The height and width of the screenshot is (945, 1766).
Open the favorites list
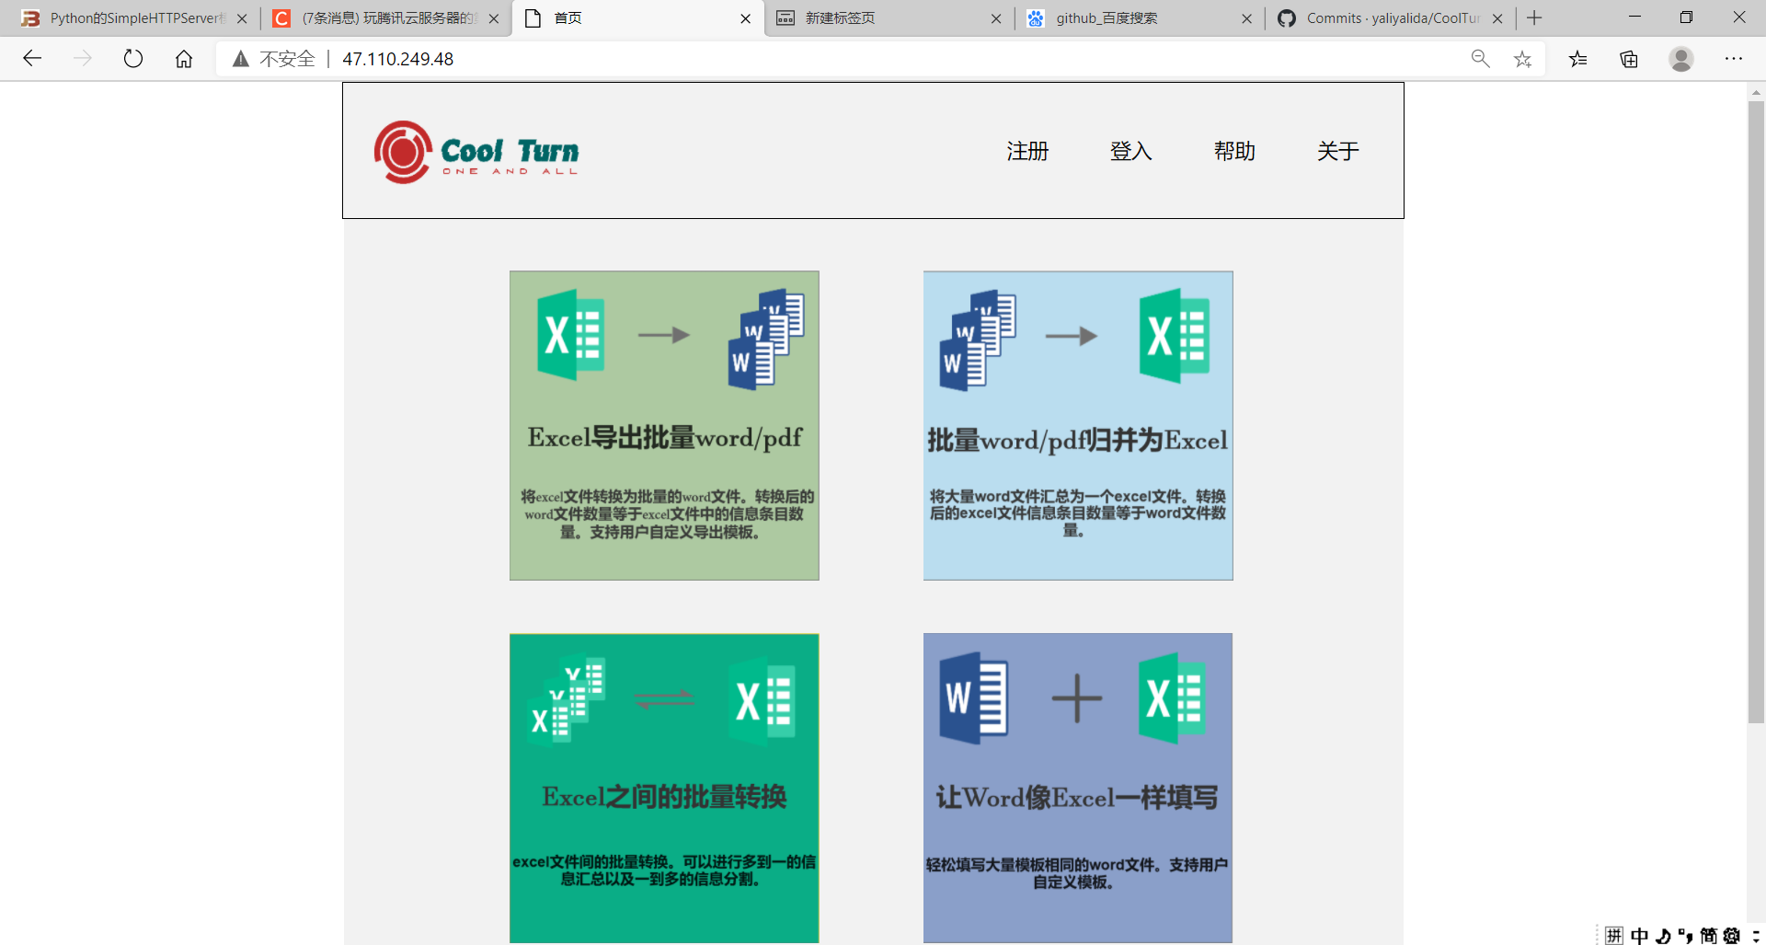click(1578, 59)
